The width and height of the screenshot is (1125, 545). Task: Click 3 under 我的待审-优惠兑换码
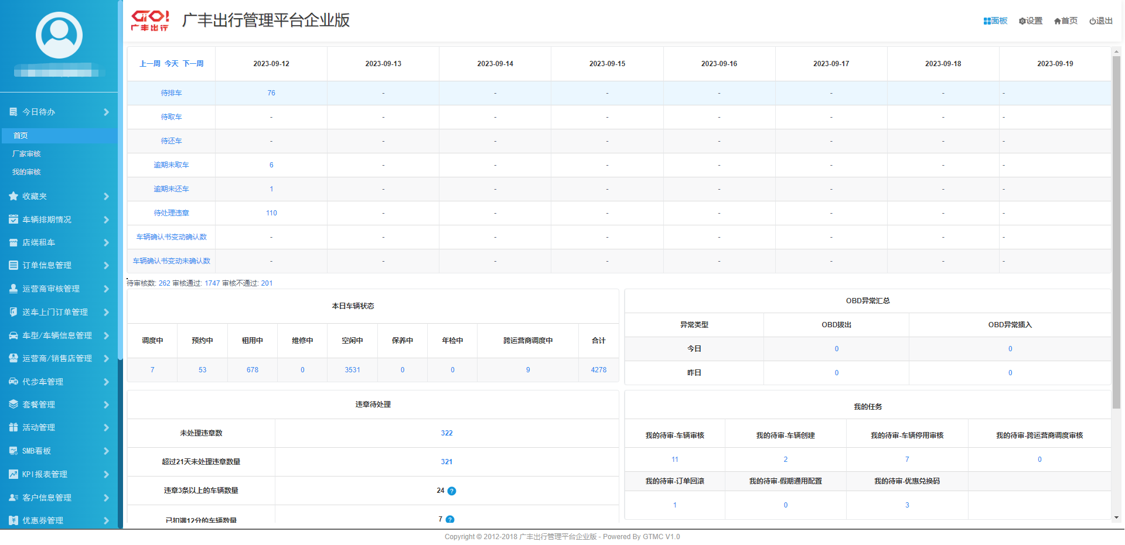point(907,505)
